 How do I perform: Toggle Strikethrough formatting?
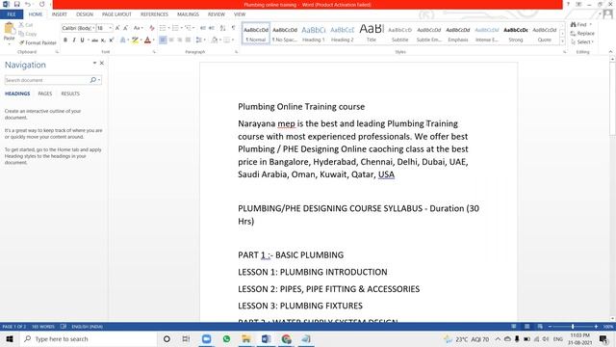point(94,40)
